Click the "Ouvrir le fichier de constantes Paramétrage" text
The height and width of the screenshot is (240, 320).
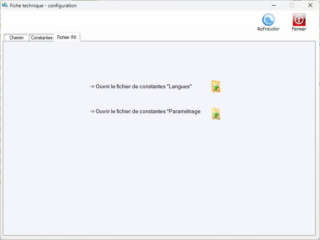145,112
